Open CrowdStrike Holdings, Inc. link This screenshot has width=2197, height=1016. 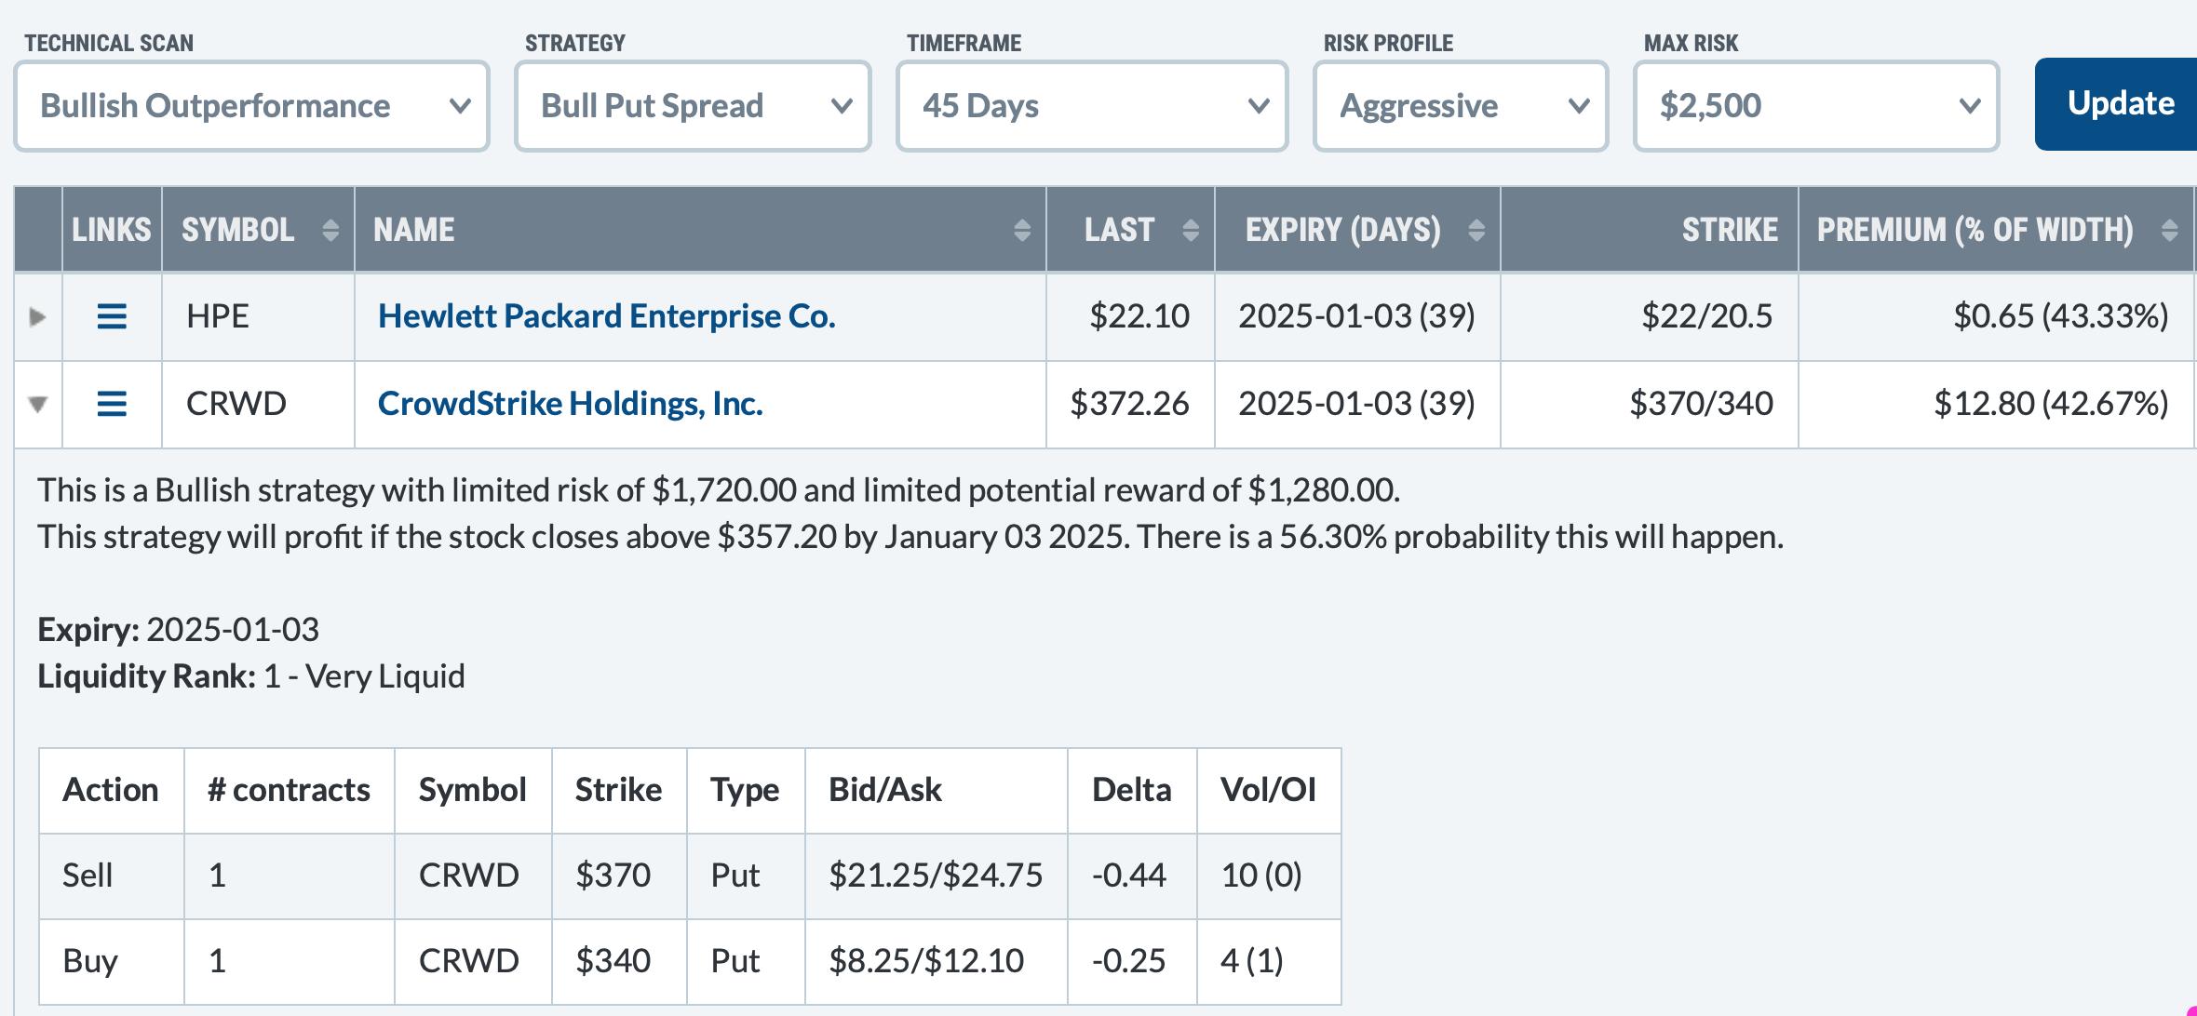tap(570, 404)
